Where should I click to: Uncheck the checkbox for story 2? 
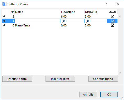(x=113, y=16)
